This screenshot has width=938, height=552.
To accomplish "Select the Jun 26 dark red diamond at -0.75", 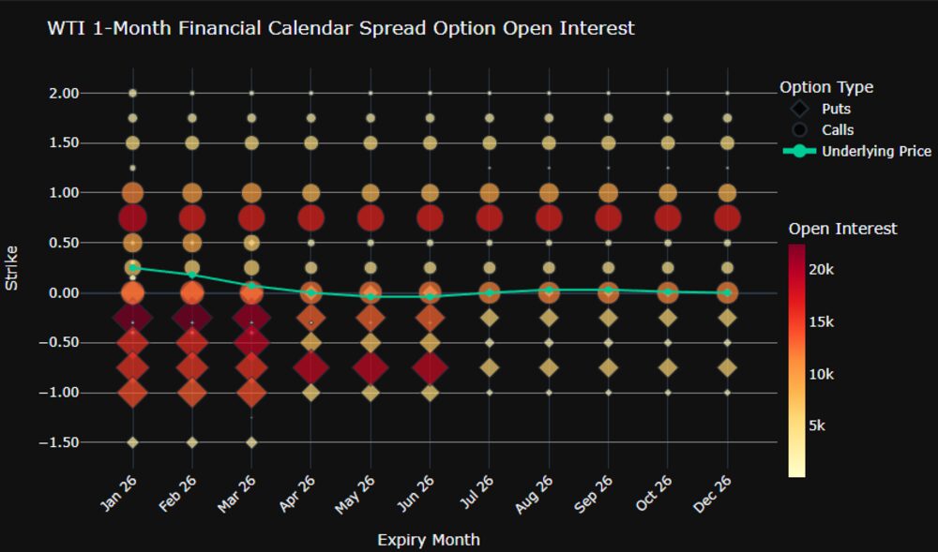I will 430,367.
